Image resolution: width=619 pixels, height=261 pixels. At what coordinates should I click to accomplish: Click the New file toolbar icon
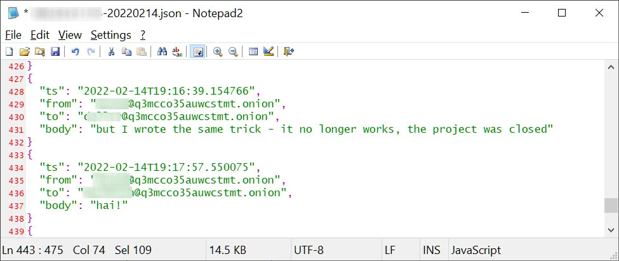tap(9, 51)
